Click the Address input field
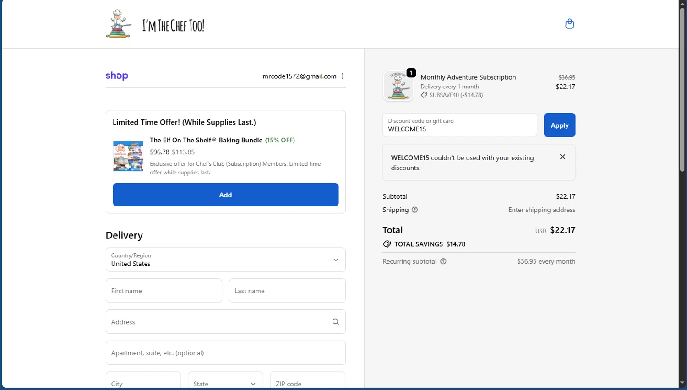Viewport: 687px width, 390px height. 225,322
